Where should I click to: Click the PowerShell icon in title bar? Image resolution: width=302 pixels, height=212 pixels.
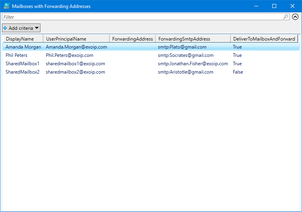[6, 6]
